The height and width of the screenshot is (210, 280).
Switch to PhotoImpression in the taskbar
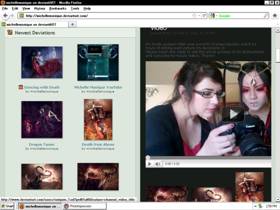[x=85, y=206]
